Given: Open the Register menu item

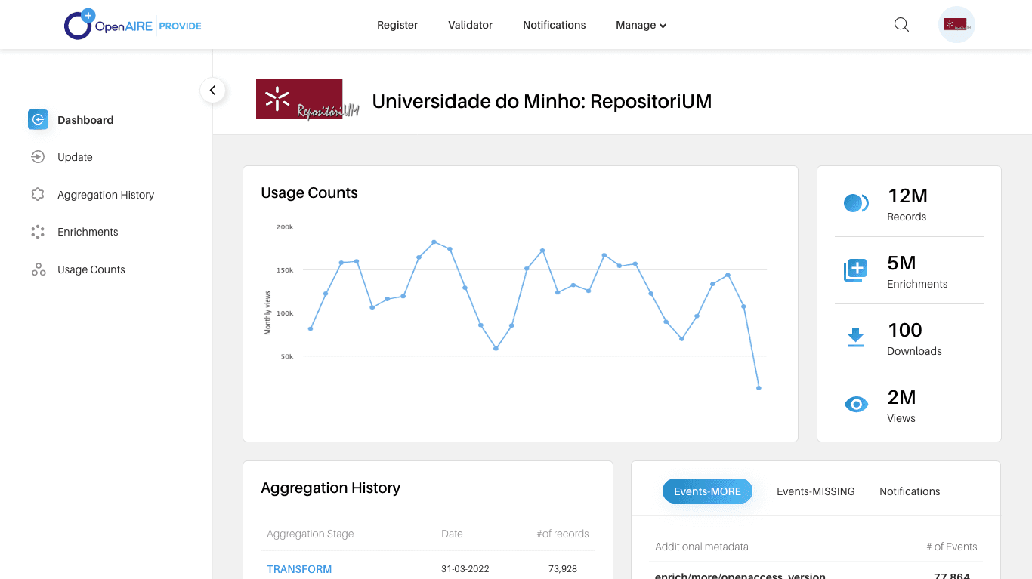Looking at the screenshot, I should coord(397,25).
